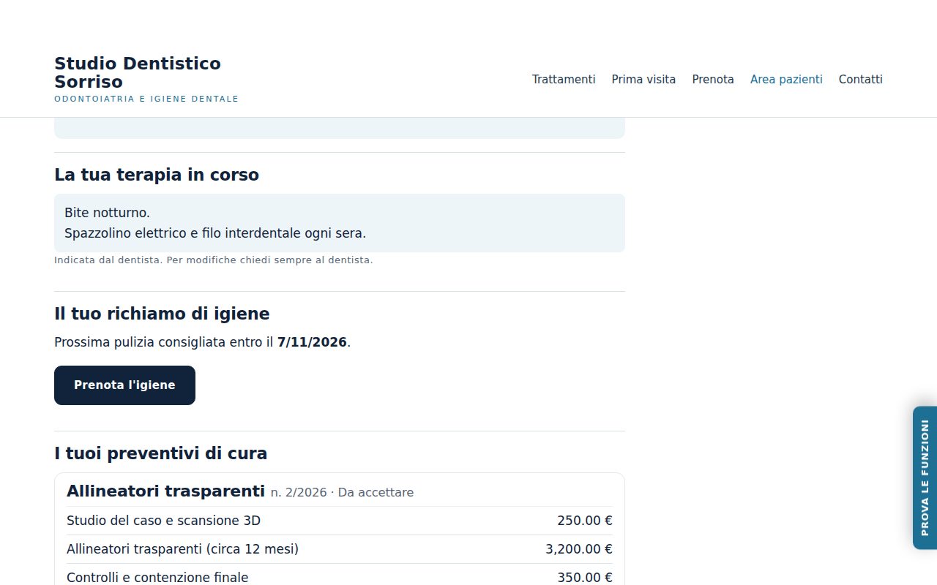Screen dimensions: 937x585
Task: Open Prenota in the top navigation
Action: coord(713,79)
